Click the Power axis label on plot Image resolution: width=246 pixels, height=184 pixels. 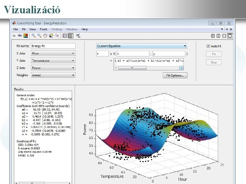pyautogui.click(x=85, y=129)
